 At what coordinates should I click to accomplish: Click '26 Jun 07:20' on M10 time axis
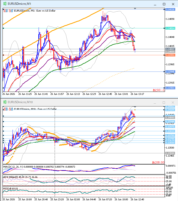tap(105, 199)
